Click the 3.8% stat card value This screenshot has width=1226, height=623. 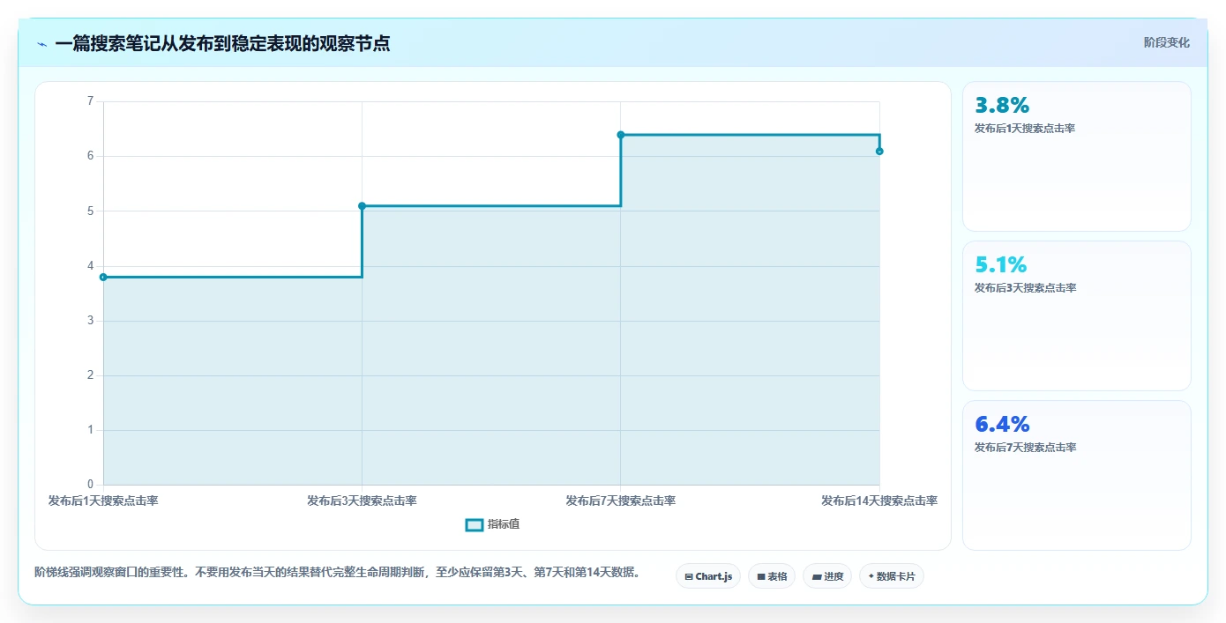click(x=1002, y=106)
